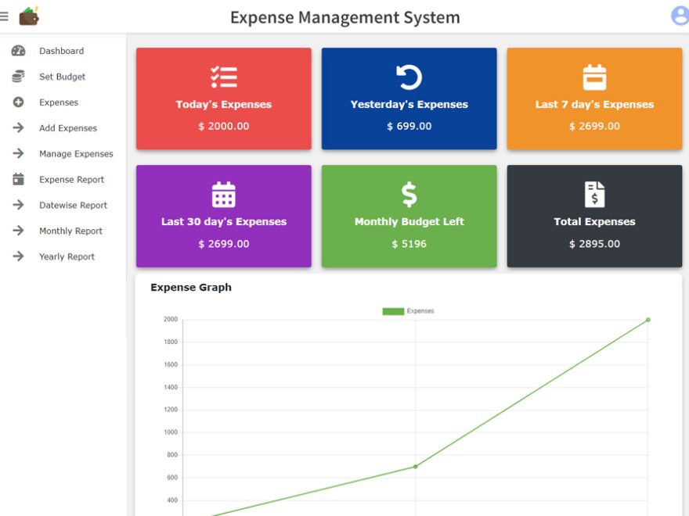Click the Dashboard gauge icon
This screenshot has height=516, width=689.
pos(19,51)
